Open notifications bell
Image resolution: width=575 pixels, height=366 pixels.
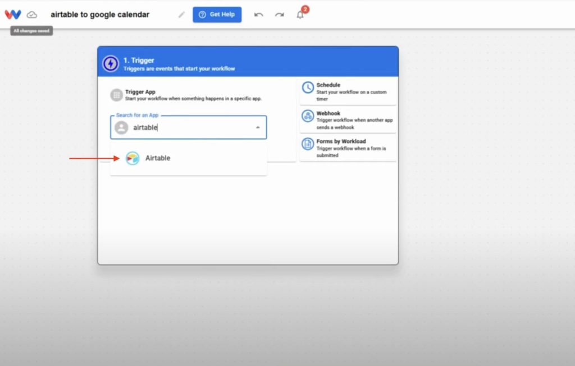point(300,15)
